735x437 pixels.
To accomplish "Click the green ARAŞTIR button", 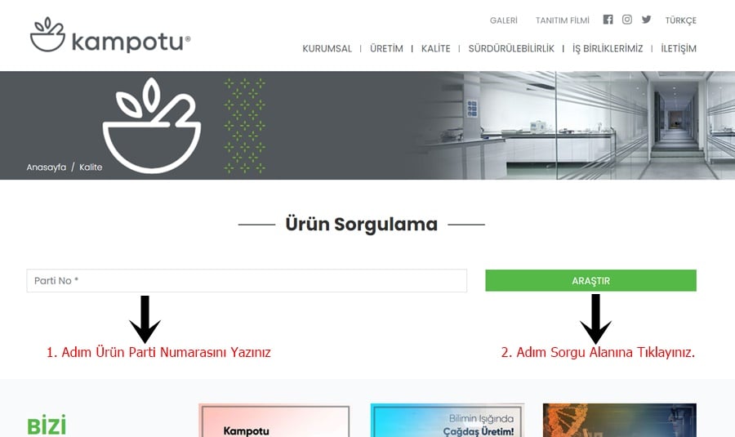I will 590,280.
